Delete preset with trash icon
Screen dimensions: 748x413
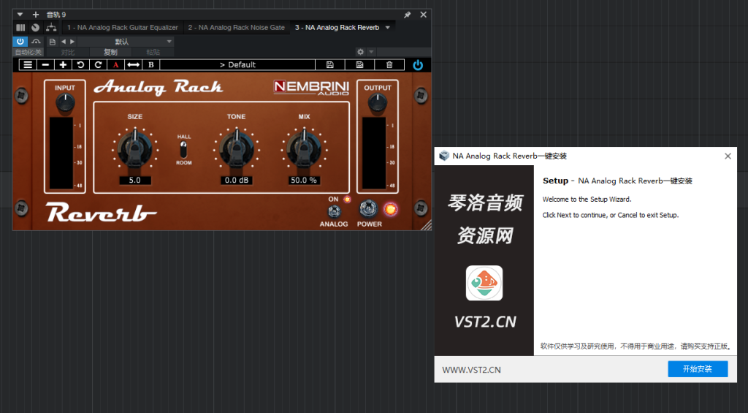coord(389,65)
